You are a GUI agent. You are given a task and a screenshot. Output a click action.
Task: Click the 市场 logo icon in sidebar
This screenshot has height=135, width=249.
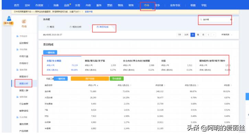pos(24,21)
